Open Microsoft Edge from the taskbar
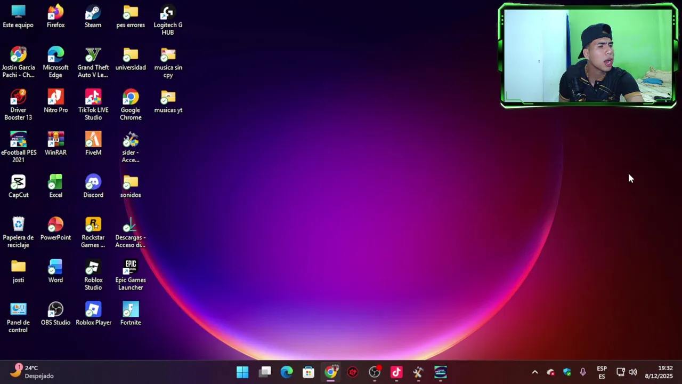The height and width of the screenshot is (384, 682). click(287, 372)
